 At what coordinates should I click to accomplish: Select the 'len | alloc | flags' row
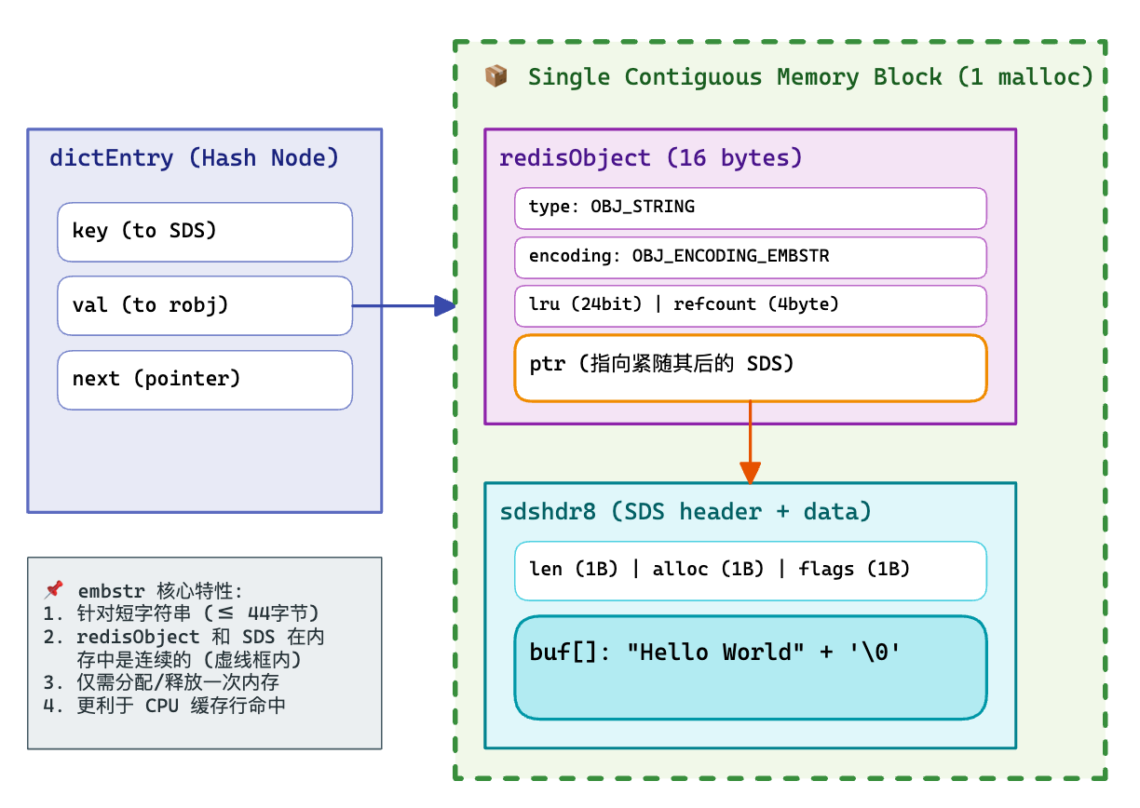click(x=750, y=570)
